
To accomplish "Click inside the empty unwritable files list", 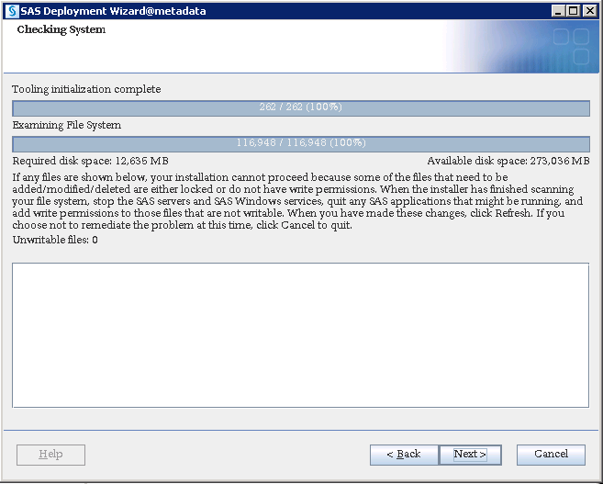I will click(301, 334).
